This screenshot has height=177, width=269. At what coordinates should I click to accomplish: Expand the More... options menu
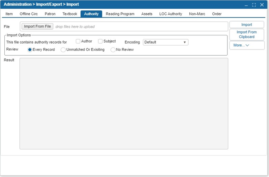click(246, 45)
